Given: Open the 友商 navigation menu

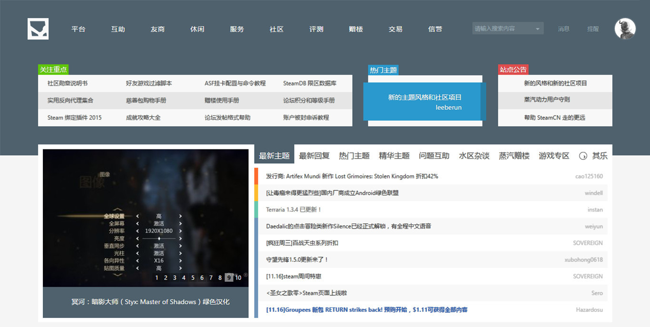Looking at the screenshot, I should coord(158,29).
